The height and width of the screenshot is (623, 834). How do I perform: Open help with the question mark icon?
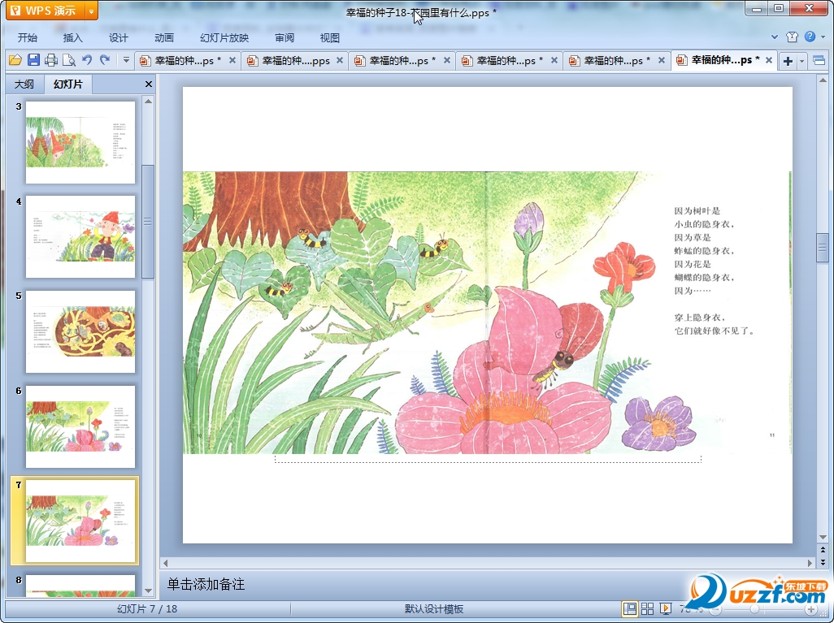pyautogui.click(x=810, y=37)
